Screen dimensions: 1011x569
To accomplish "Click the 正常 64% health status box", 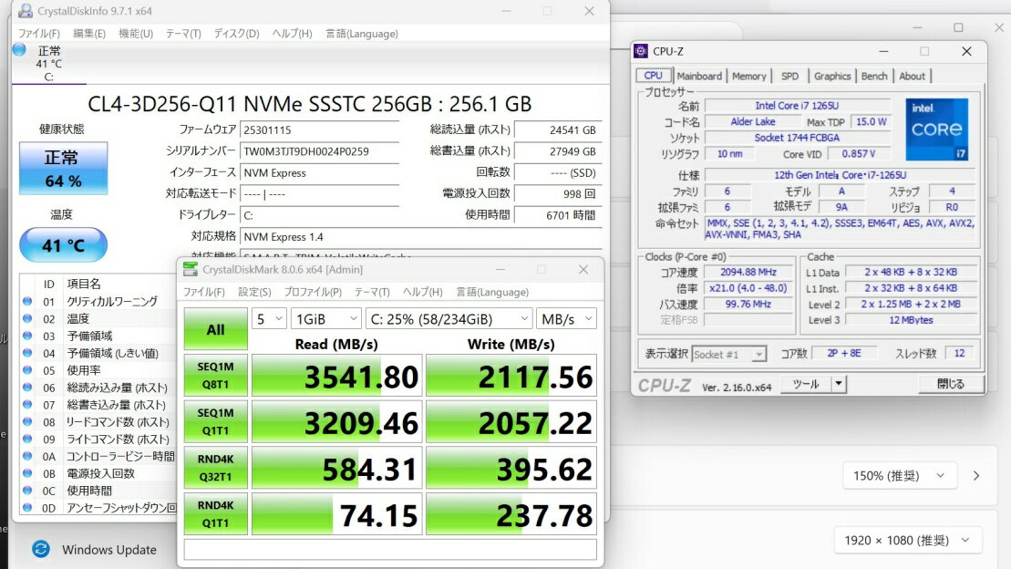I will click(63, 169).
